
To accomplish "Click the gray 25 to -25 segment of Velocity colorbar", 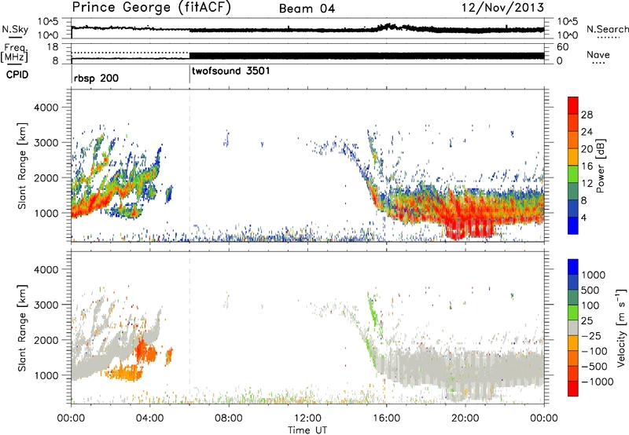I will tap(573, 328).
